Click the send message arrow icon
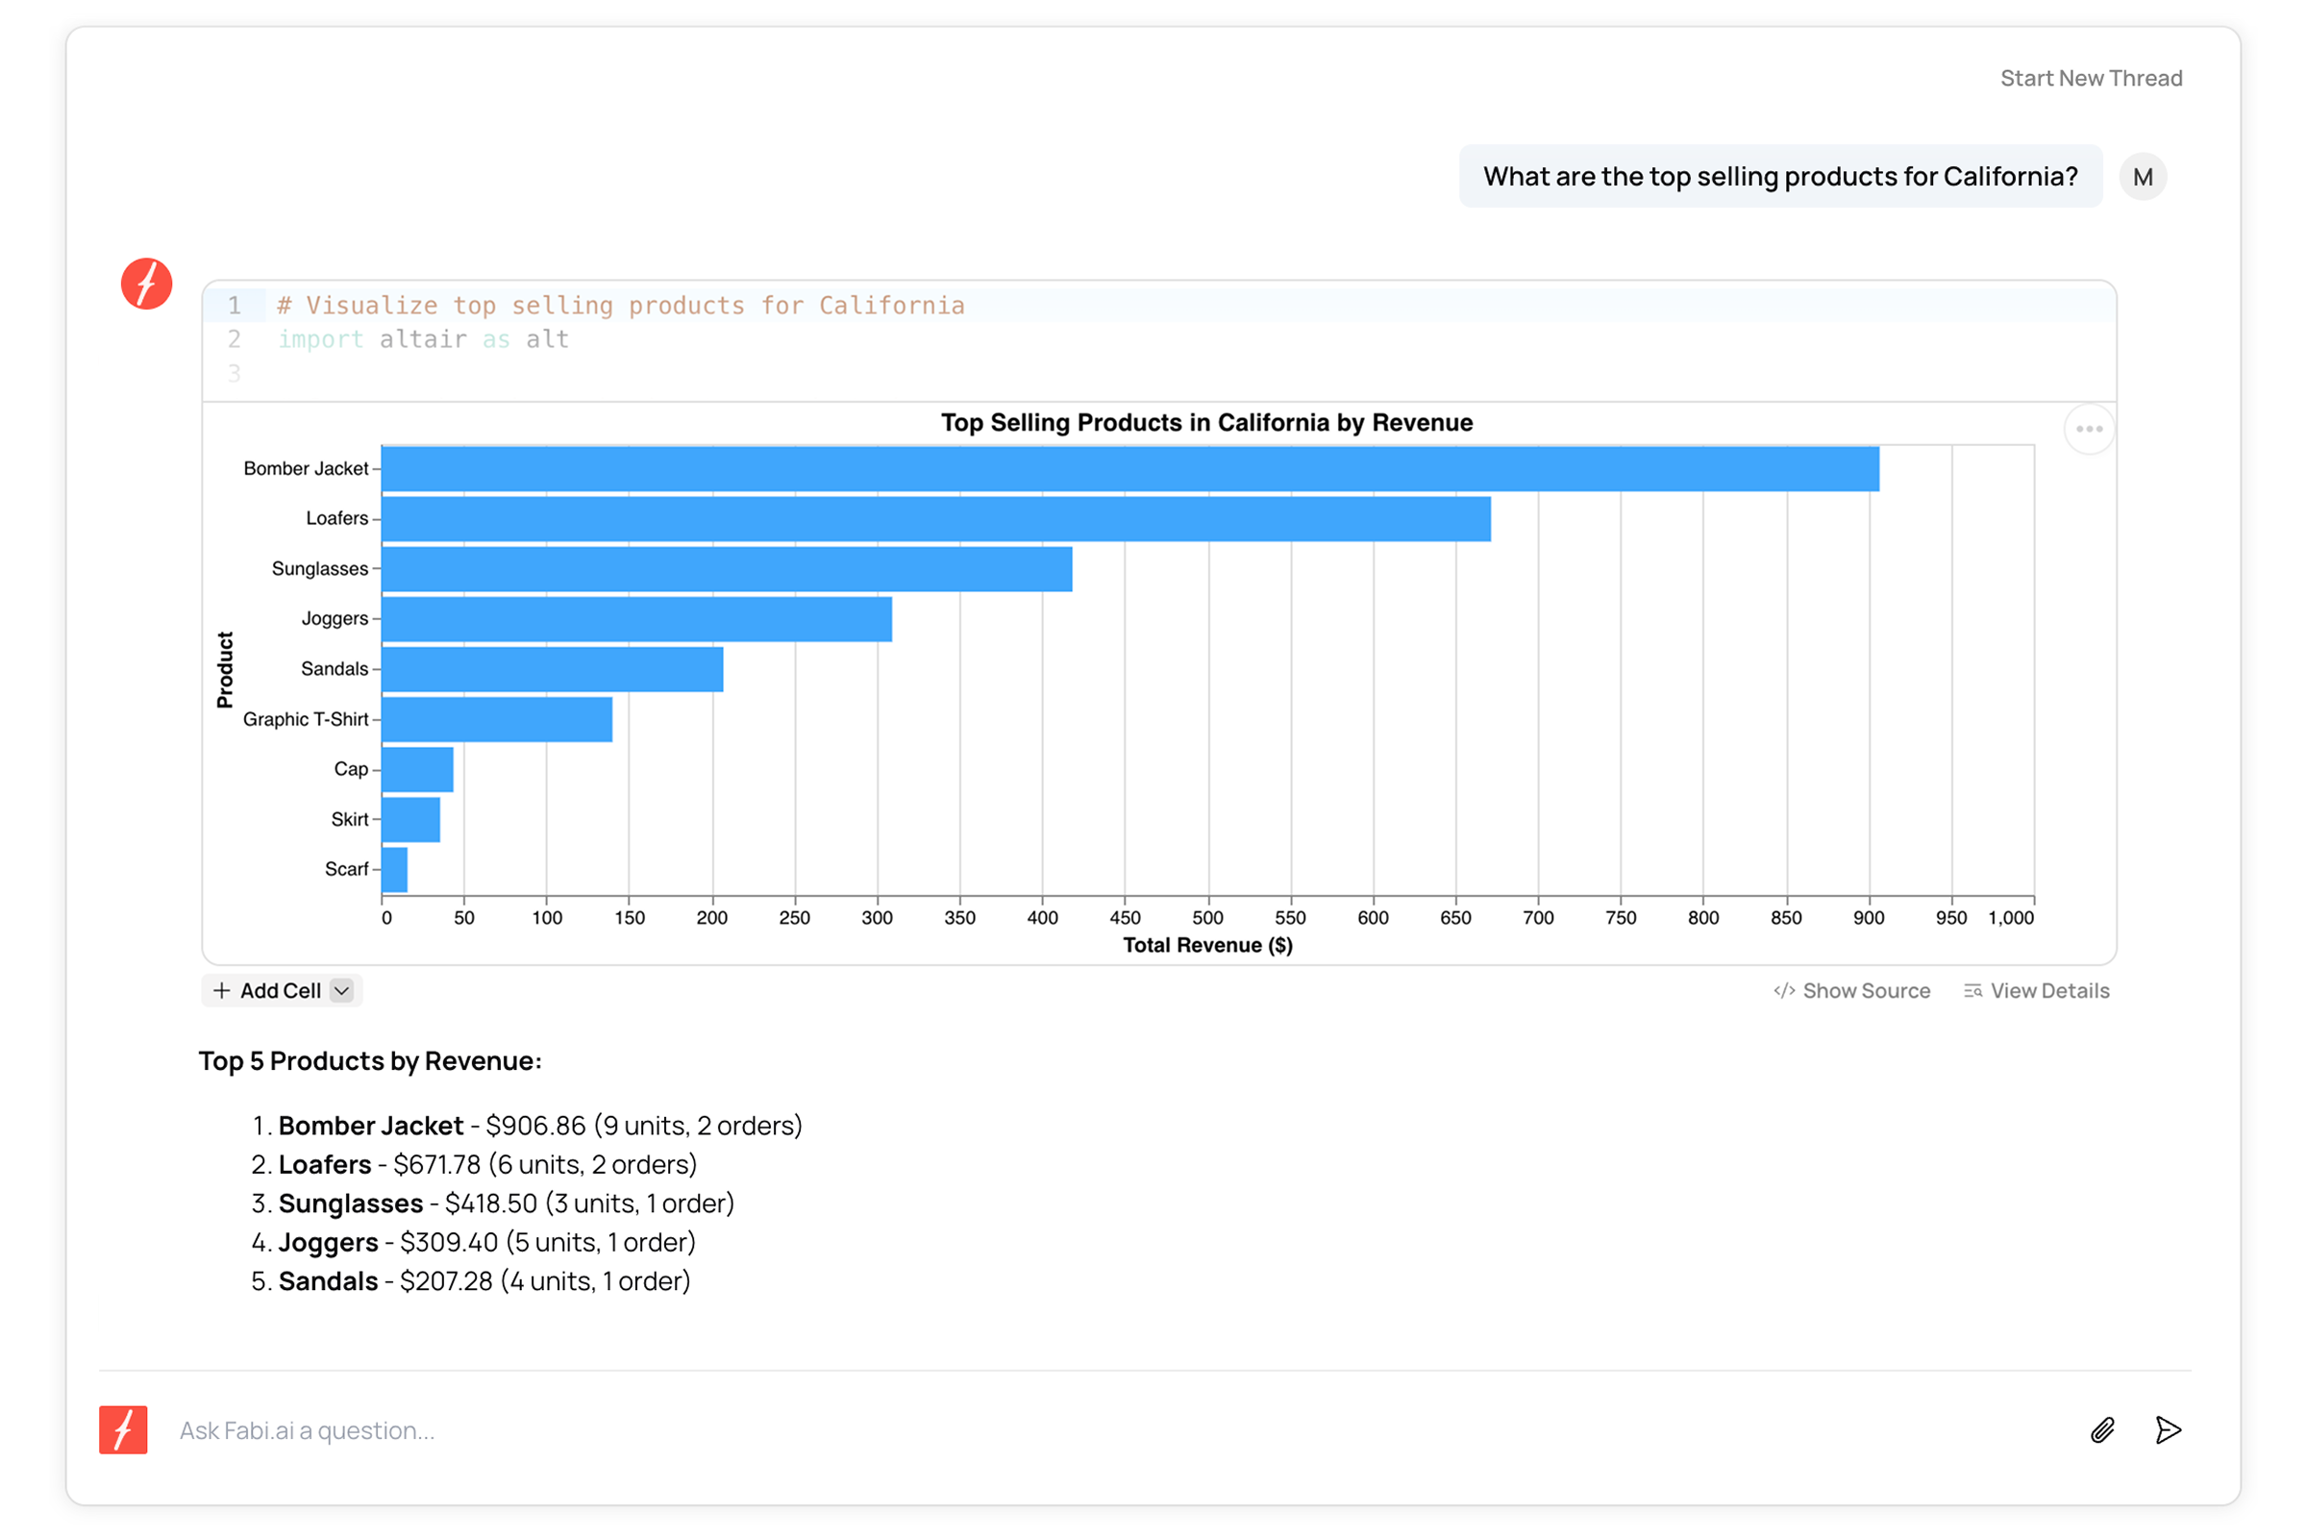Image resolution: width=2307 pixels, height=1538 pixels. pyautogui.click(x=2168, y=1430)
